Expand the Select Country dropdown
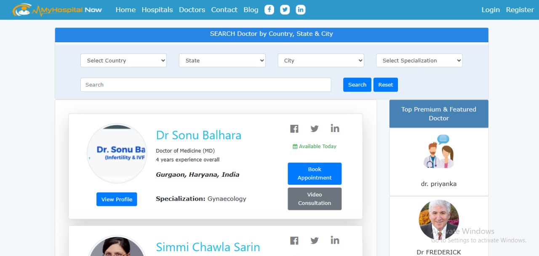Screen dimensions: 539x256 (x=123, y=60)
